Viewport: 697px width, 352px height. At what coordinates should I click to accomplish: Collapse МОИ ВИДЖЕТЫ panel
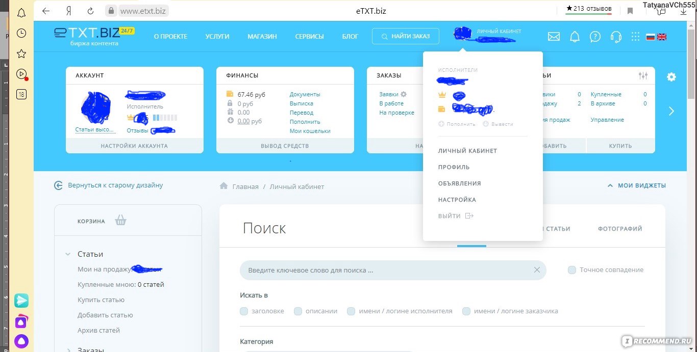click(x=636, y=186)
